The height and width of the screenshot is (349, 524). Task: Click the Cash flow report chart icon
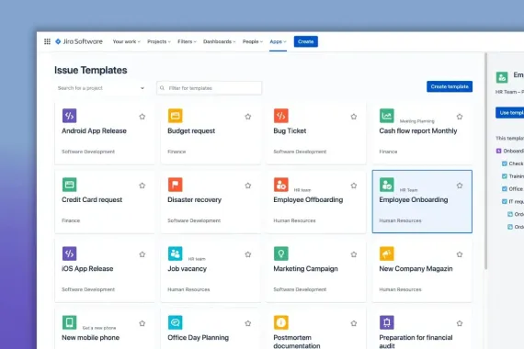387,116
